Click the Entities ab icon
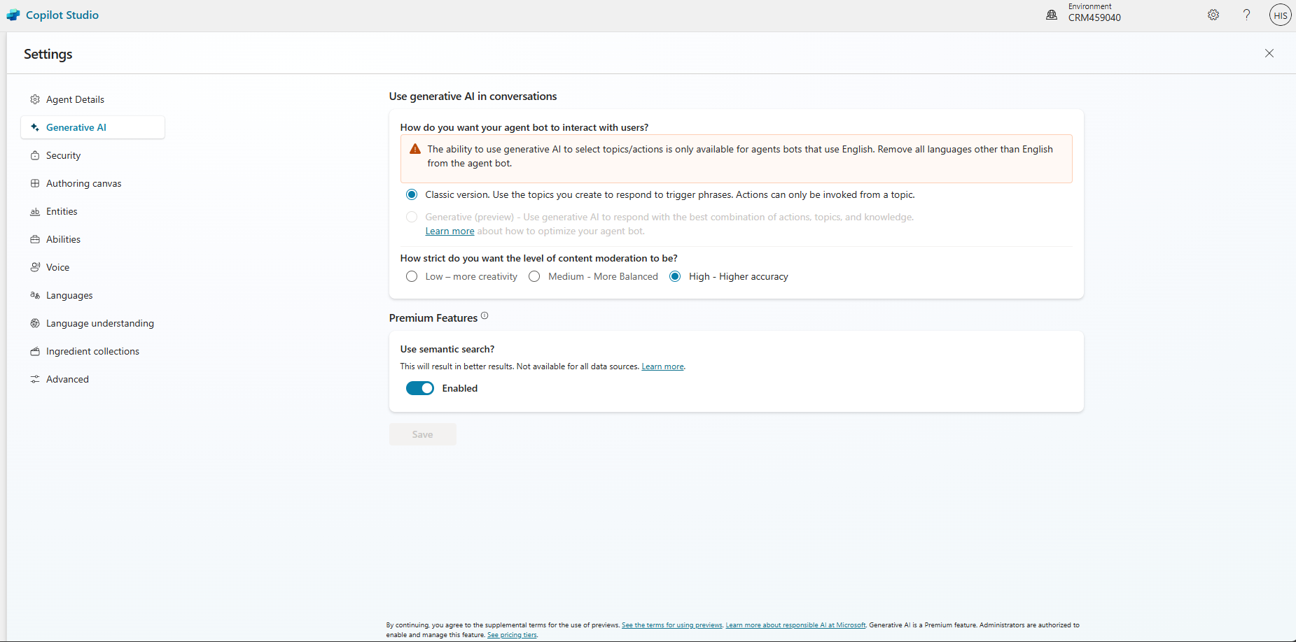The image size is (1296, 642). coord(35,211)
